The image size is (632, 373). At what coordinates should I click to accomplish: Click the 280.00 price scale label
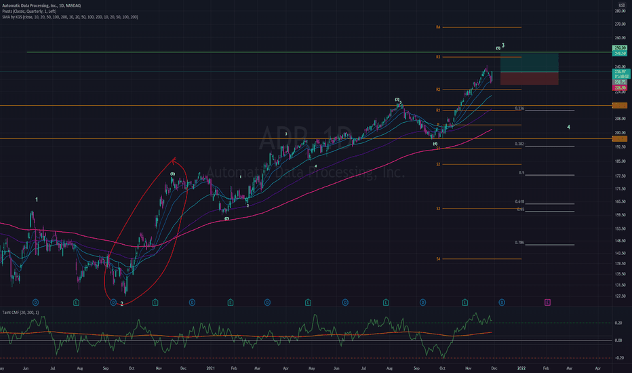[x=620, y=12]
